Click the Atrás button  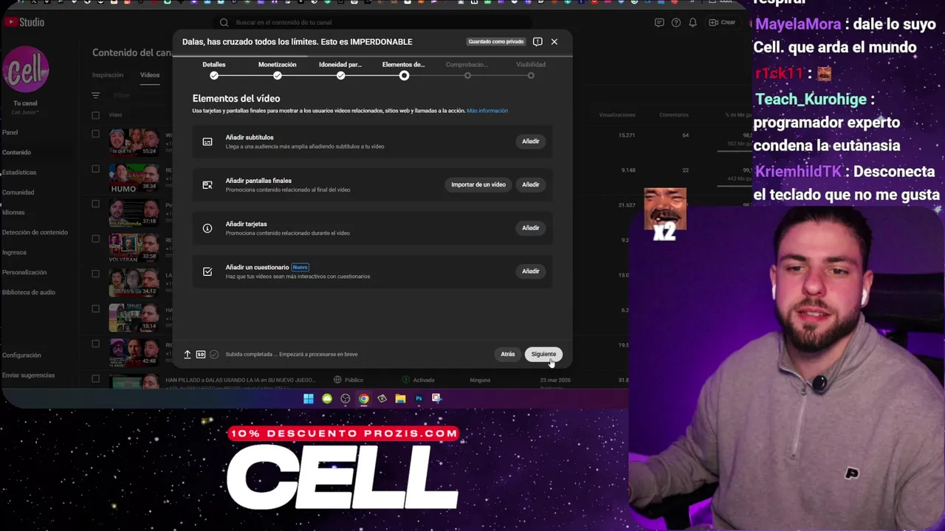pos(508,355)
